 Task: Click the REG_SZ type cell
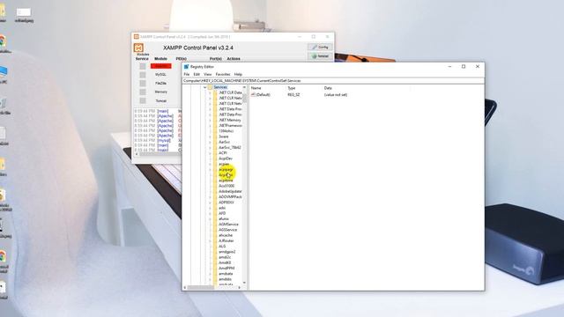(x=293, y=95)
